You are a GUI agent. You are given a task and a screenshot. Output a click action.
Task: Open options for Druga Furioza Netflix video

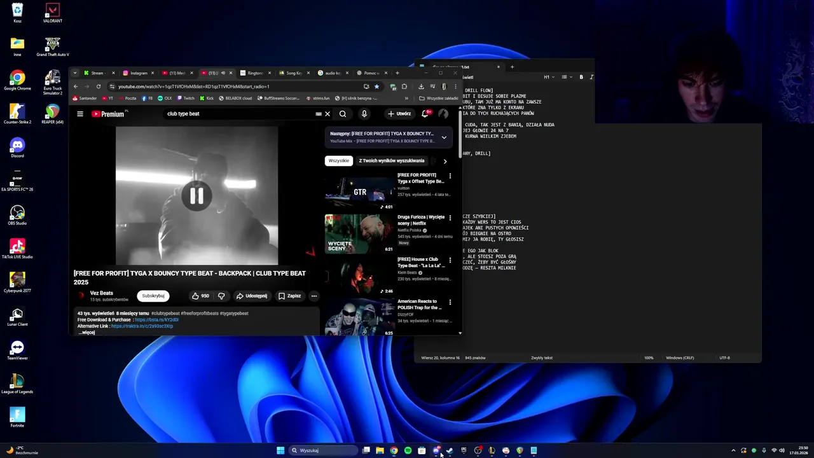(x=450, y=218)
